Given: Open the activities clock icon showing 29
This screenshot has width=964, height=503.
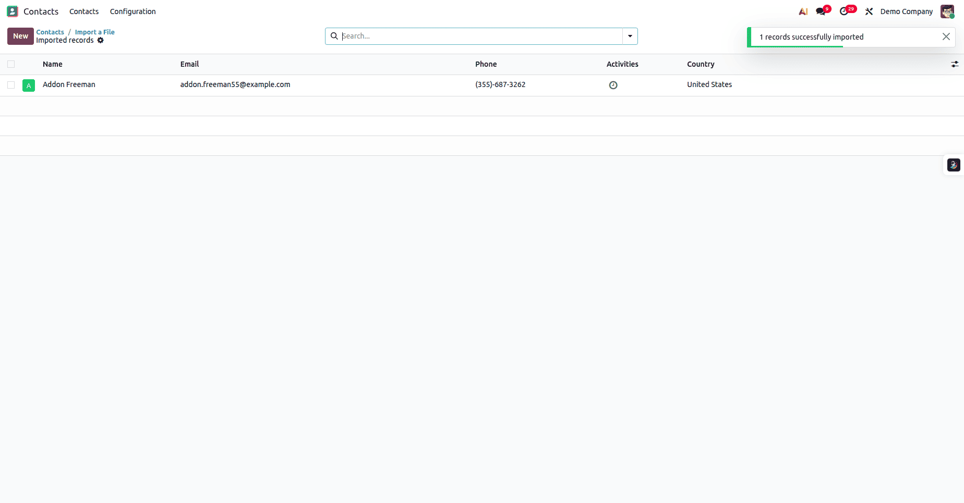Looking at the screenshot, I should [x=845, y=11].
